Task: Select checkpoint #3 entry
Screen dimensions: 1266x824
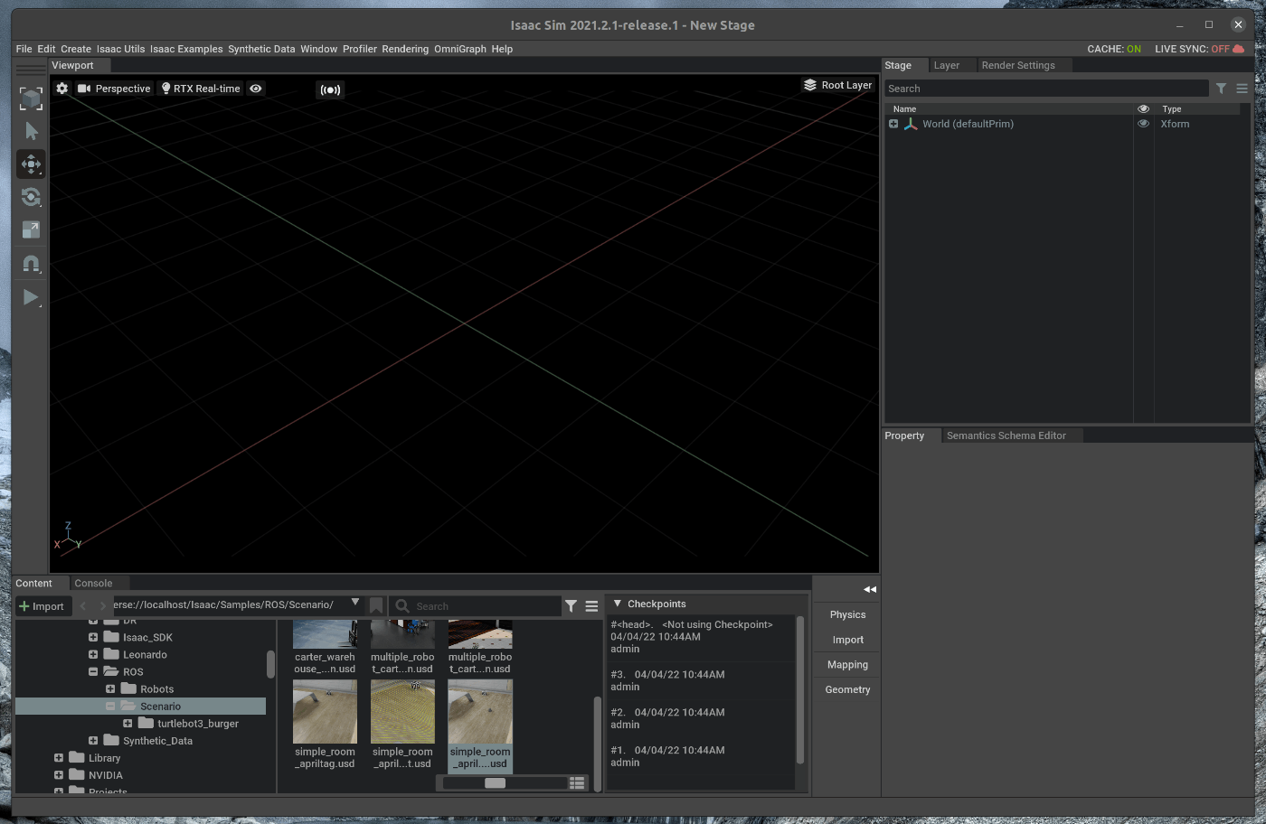Action: tap(700, 680)
